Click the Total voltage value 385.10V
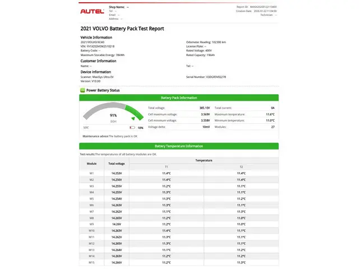This screenshot has width=359, height=269. point(204,108)
